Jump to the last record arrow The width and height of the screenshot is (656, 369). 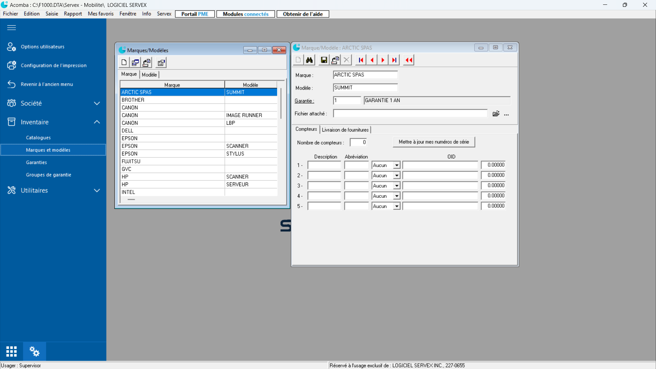[x=394, y=60]
